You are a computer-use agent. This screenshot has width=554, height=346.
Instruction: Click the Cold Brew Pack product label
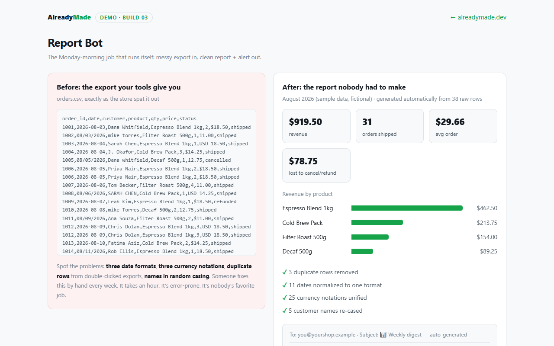(303, 223)
